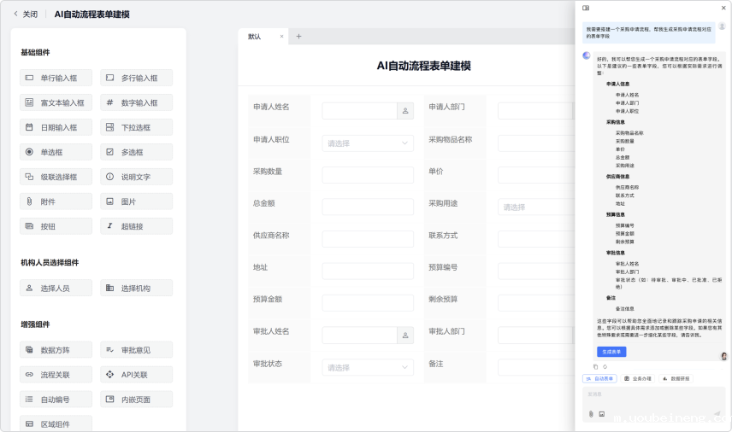The height and width of the screenshot is (432, 732).
Task: Click the regenerate icon below the AI reply
Action: tap(605, 366)
